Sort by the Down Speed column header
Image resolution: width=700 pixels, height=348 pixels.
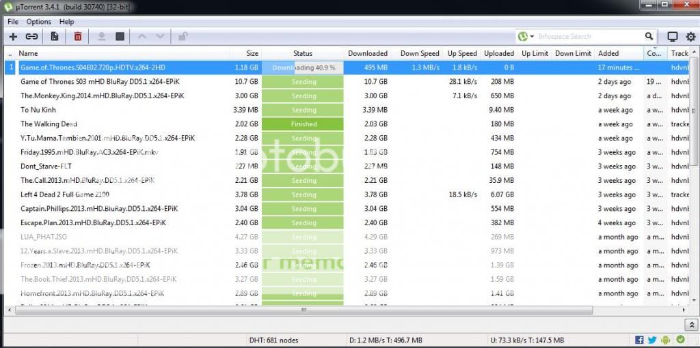(420, 53)
